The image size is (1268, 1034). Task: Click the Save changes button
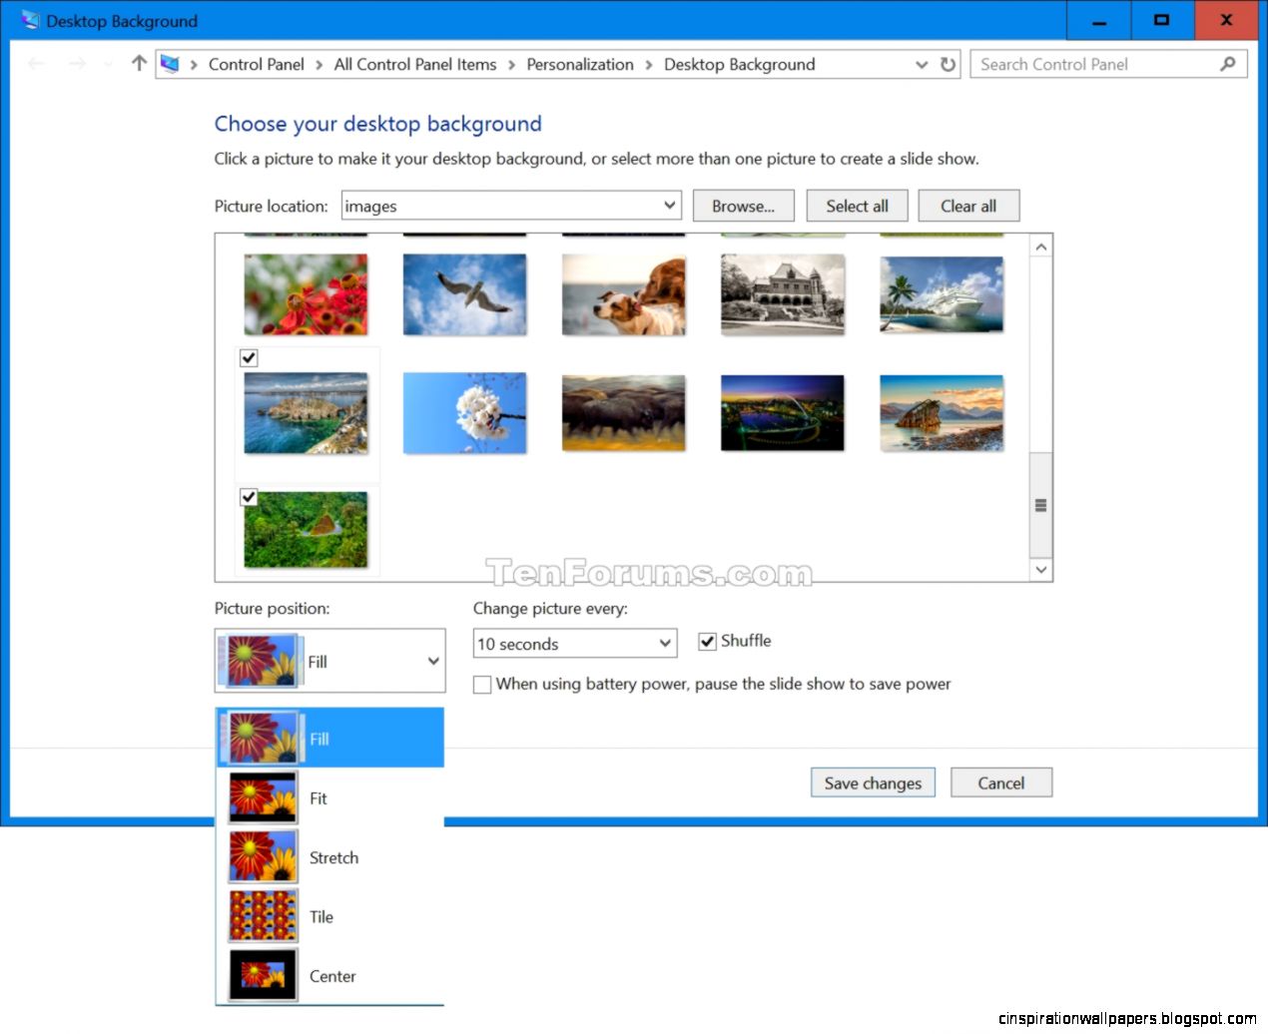point(872,782)
